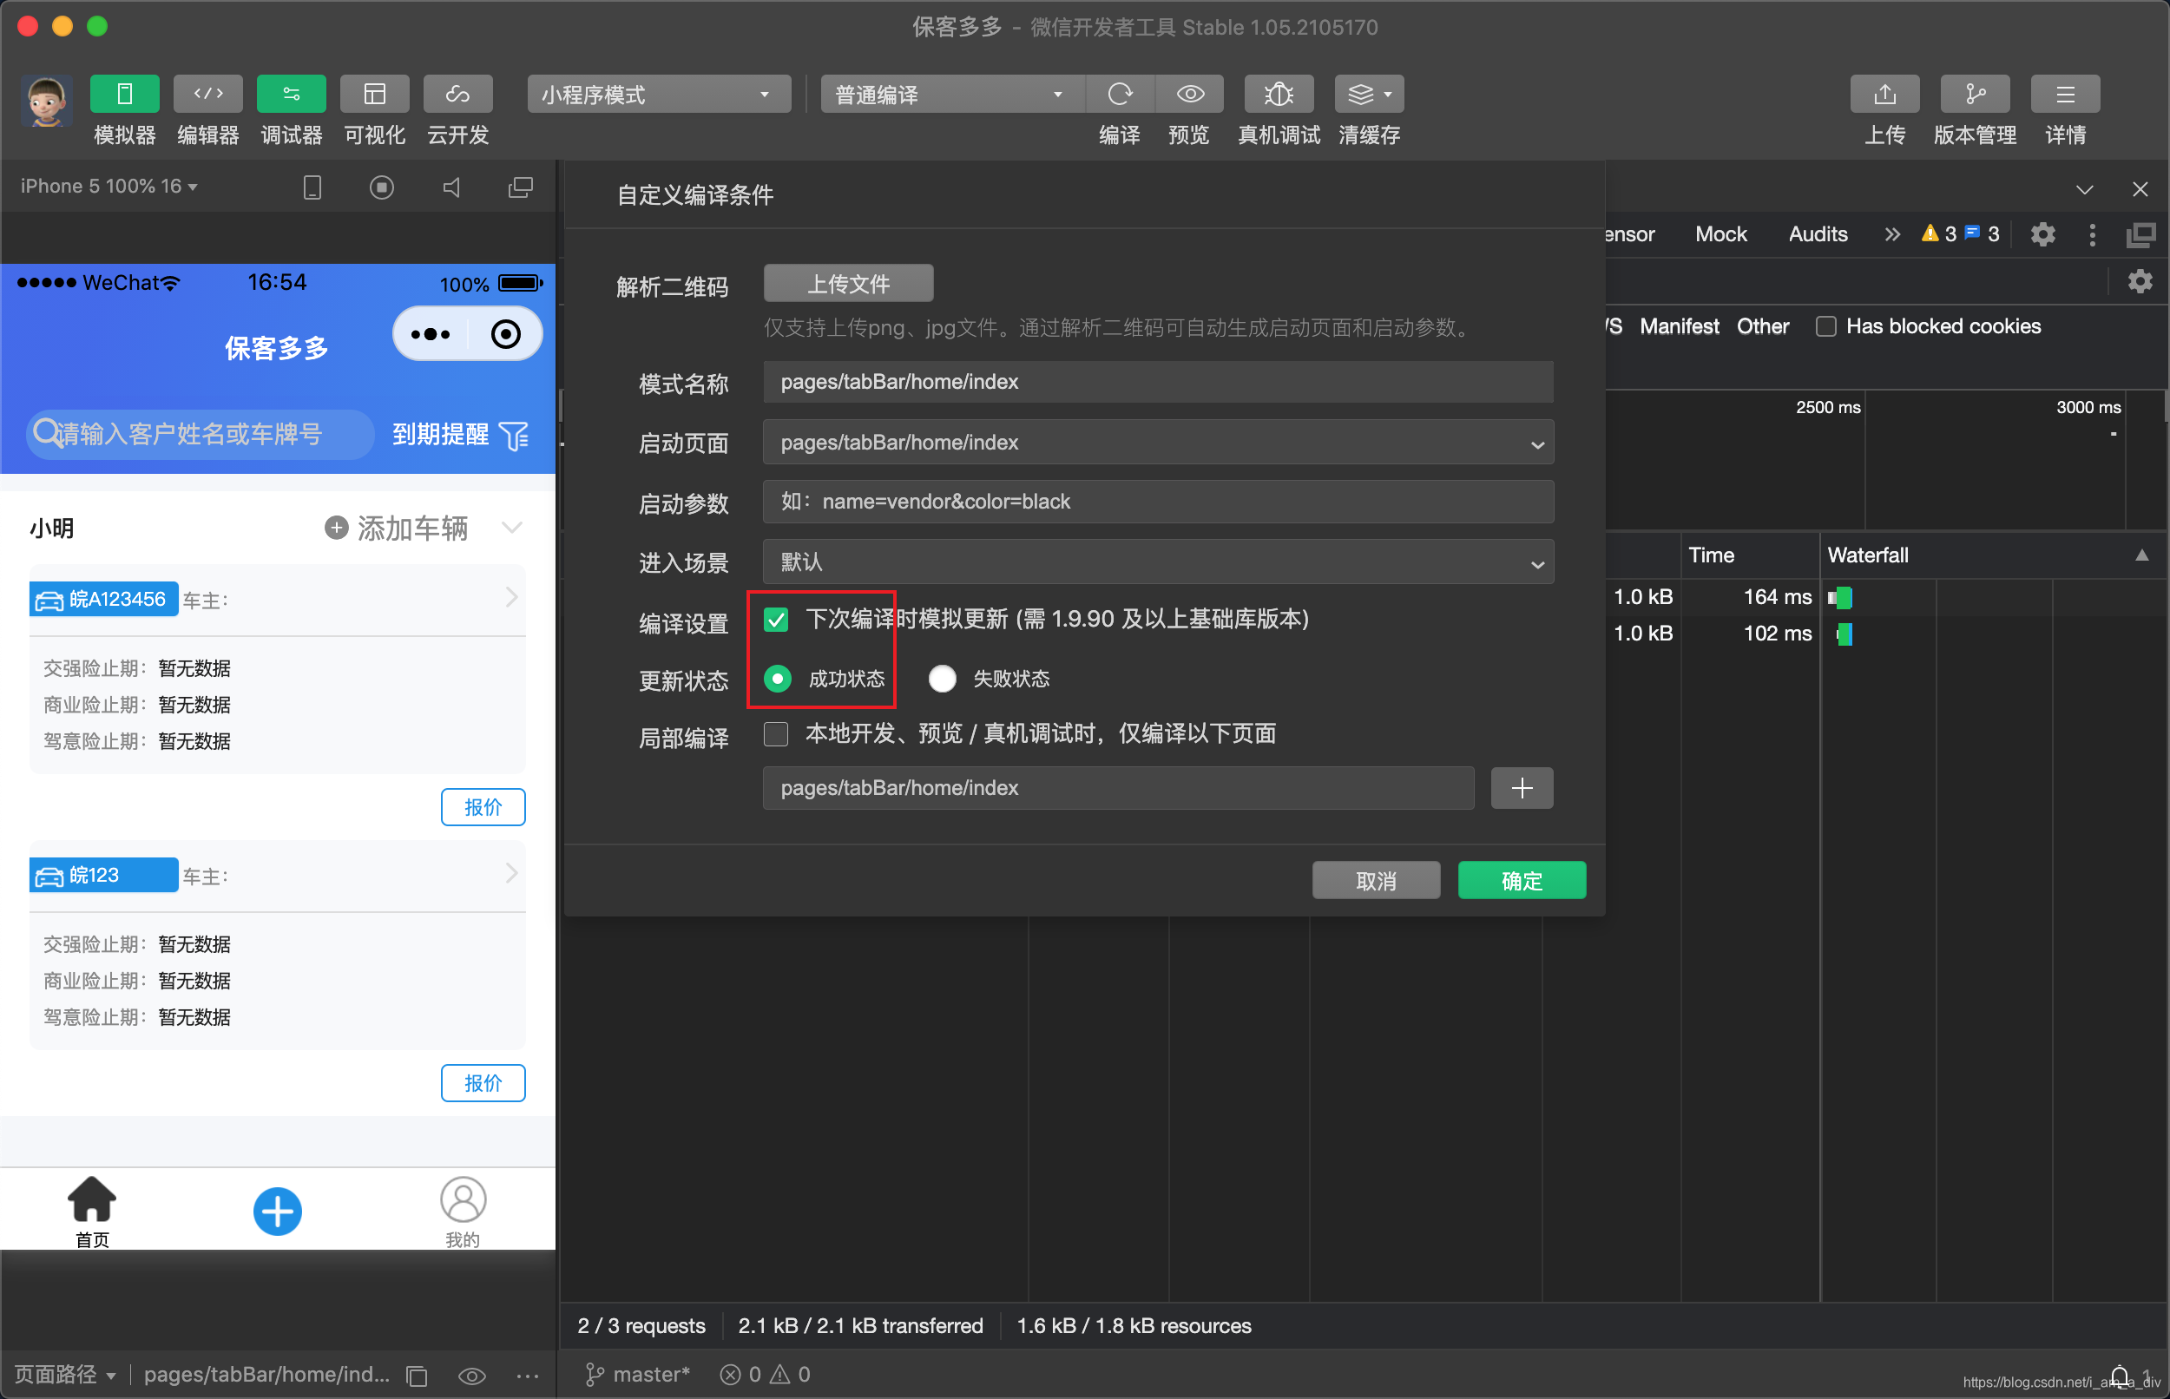The width and height of the screenshot is (2170, 1399).
Task: Open the mini program capsule menu dots
Action: tap(431, 334)
